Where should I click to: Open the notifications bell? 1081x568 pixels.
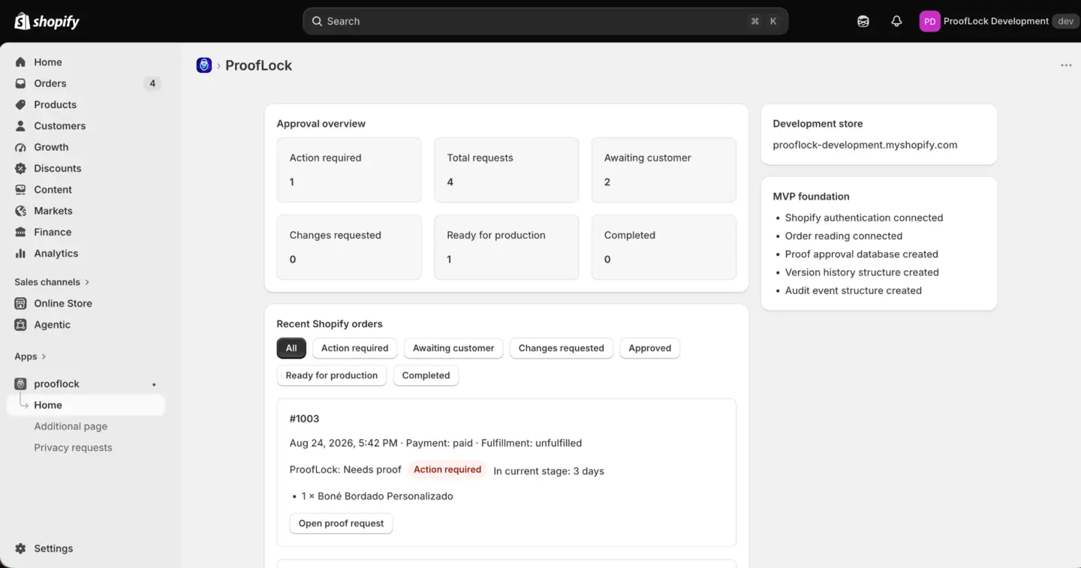pos(896,21)
